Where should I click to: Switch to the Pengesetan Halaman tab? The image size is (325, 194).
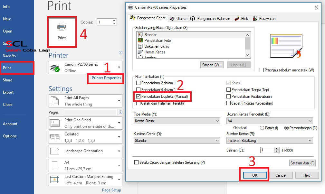click(210, 19)
